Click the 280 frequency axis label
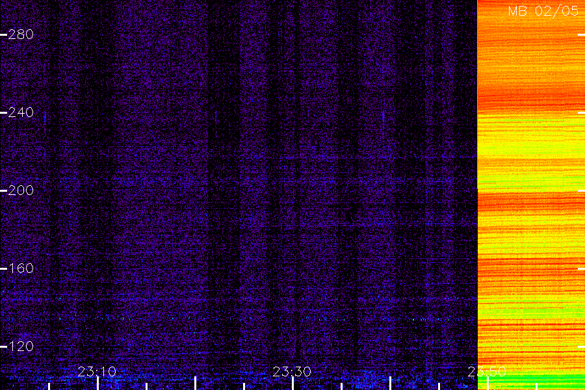Screen dimensions: 585x390 click(21, 34)
